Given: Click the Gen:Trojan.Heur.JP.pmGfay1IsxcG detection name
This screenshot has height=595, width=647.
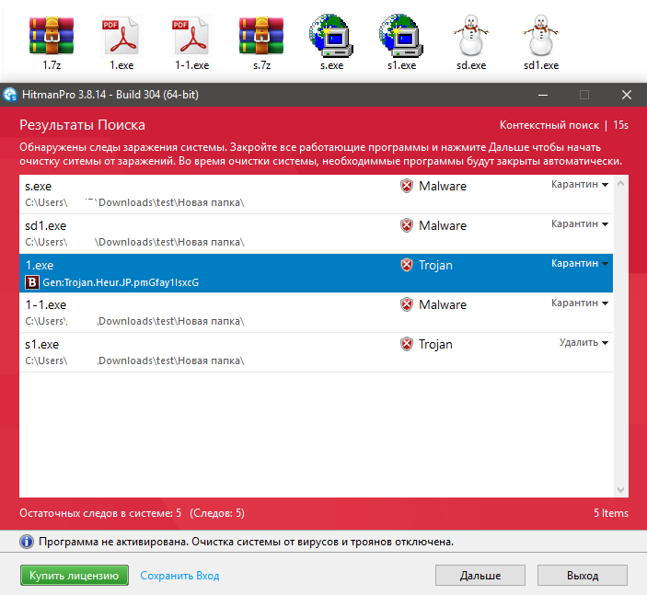Looking at the screenshot, I should (x=121, y=282).
